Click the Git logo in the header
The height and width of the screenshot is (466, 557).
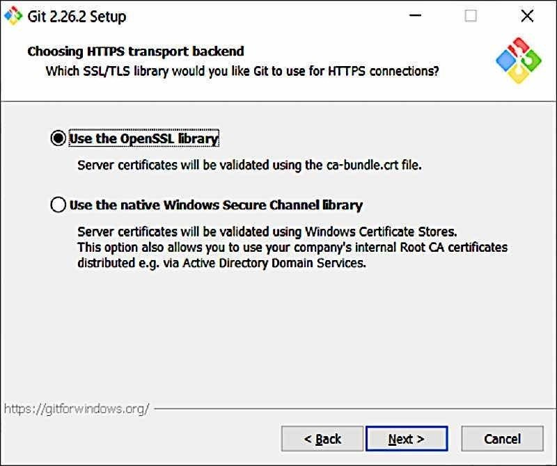tap(518, 61)
